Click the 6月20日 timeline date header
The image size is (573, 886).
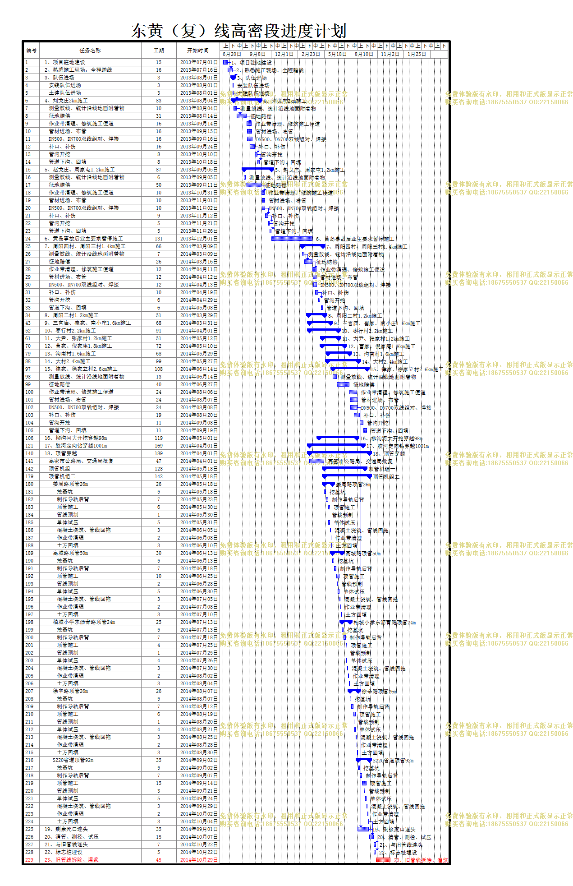232,54
